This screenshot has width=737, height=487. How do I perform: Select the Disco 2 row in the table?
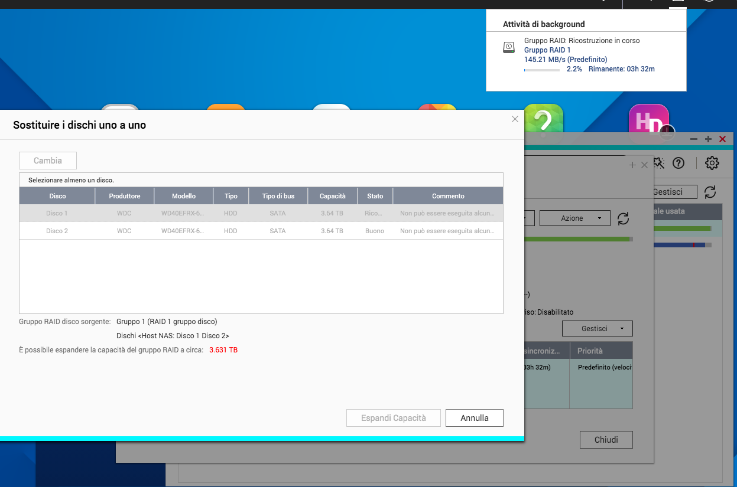click(261, 231)
